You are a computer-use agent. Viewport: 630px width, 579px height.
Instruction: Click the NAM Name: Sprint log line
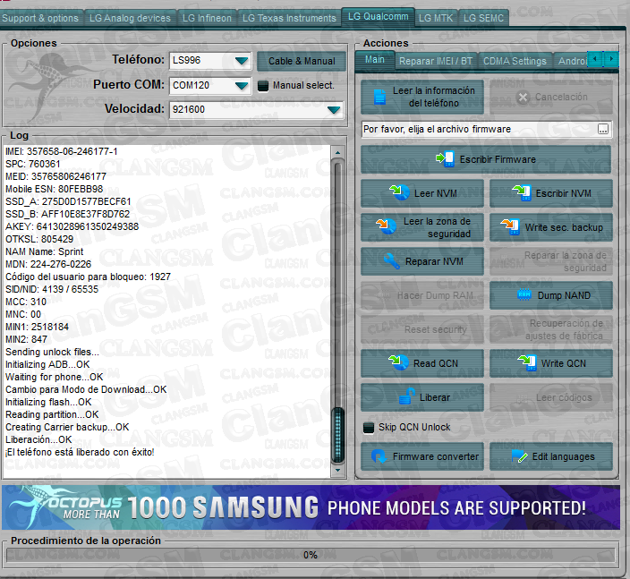pyautogui.click(x=44, y=251)
